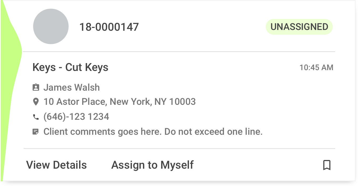Click the Keys - Cut Keys title
Image resolution: width=358 pixels, height=186 pixels.
(70, 67)
